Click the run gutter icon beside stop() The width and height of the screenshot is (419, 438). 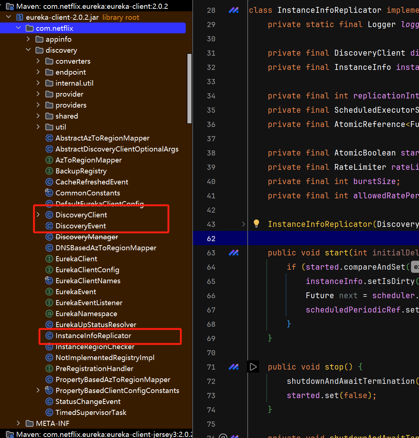253,367
